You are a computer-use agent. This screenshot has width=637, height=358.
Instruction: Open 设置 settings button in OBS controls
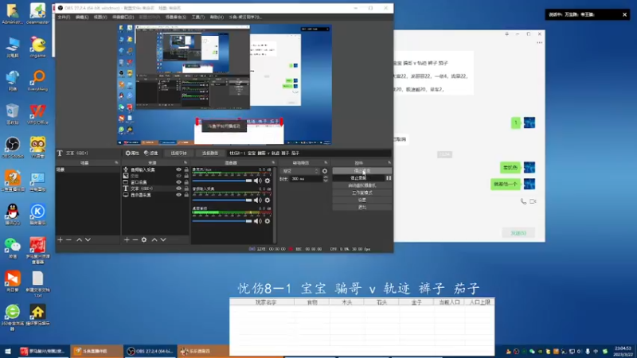point(362,200)
